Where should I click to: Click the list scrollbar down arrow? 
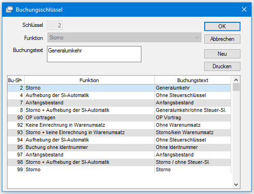[236, 184]
